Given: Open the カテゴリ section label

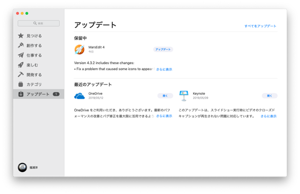Looking at the screenshot, I should [34, 84].
